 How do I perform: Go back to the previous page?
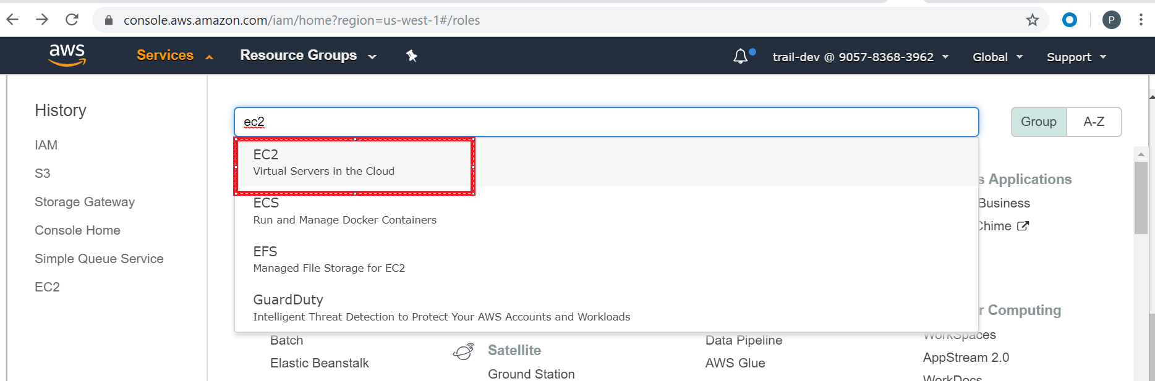13,20
